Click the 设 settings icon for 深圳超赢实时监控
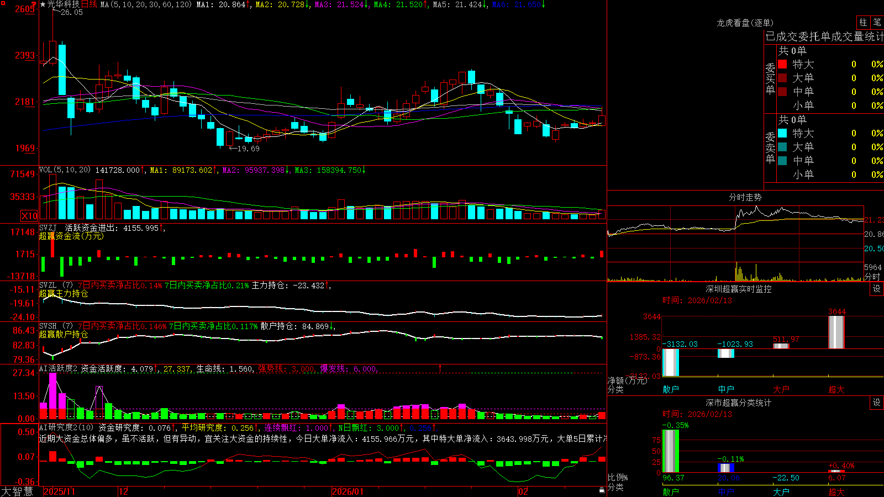 tap(877, 289)
